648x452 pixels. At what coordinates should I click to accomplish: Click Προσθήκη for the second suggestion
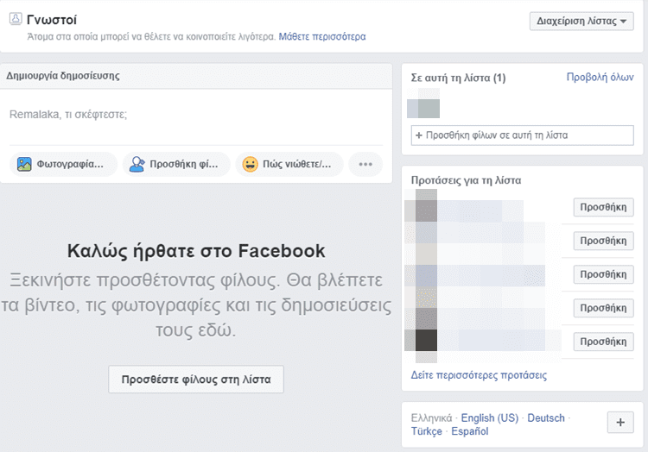coord(603,241)
